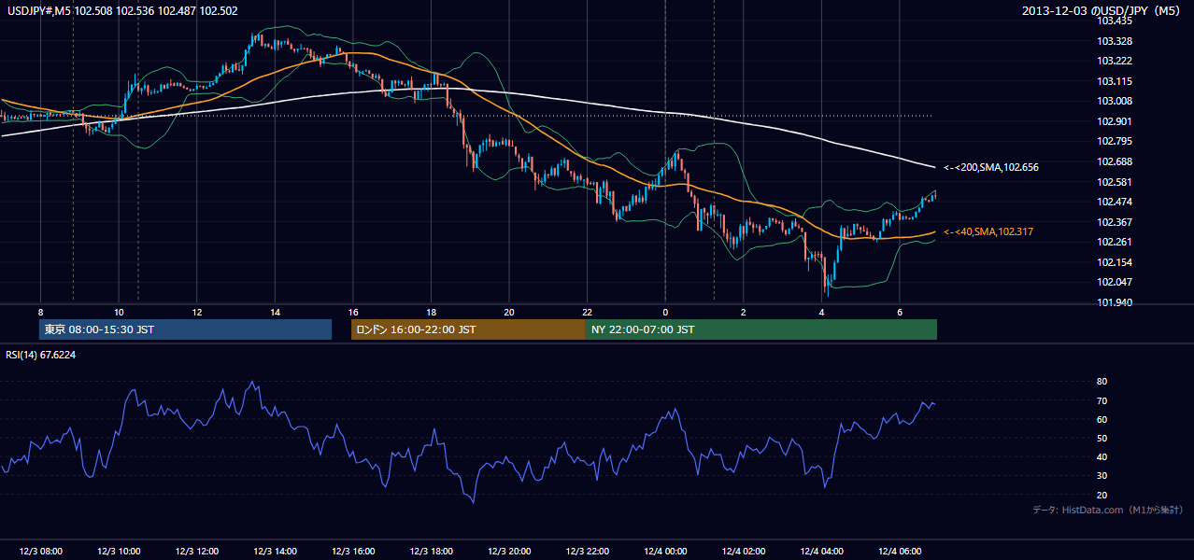Click hour label 8 under price chart
1194x560 pixels.
[x=40, y=312]
